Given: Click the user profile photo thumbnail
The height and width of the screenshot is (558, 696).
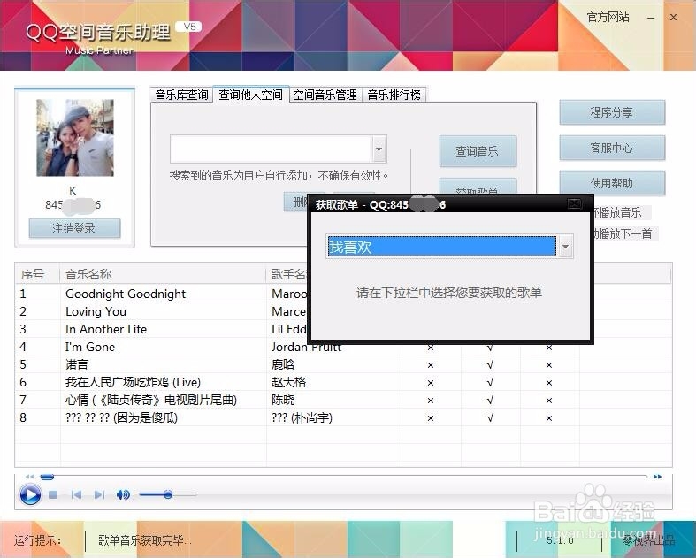Looking at the screenshot, I should click(75, 138).
